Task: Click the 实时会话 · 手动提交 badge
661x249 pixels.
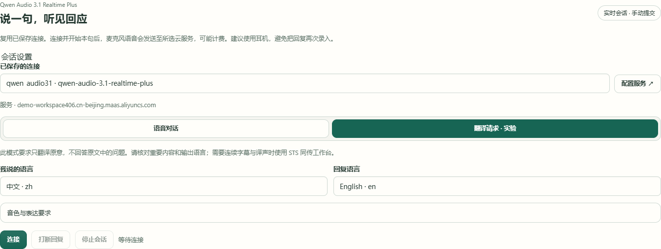Action: click(x=629, y=13)
